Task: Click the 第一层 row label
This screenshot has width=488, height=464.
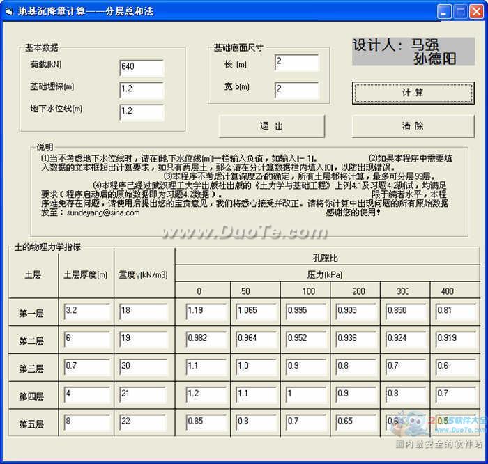Action: tap(31, 314)
